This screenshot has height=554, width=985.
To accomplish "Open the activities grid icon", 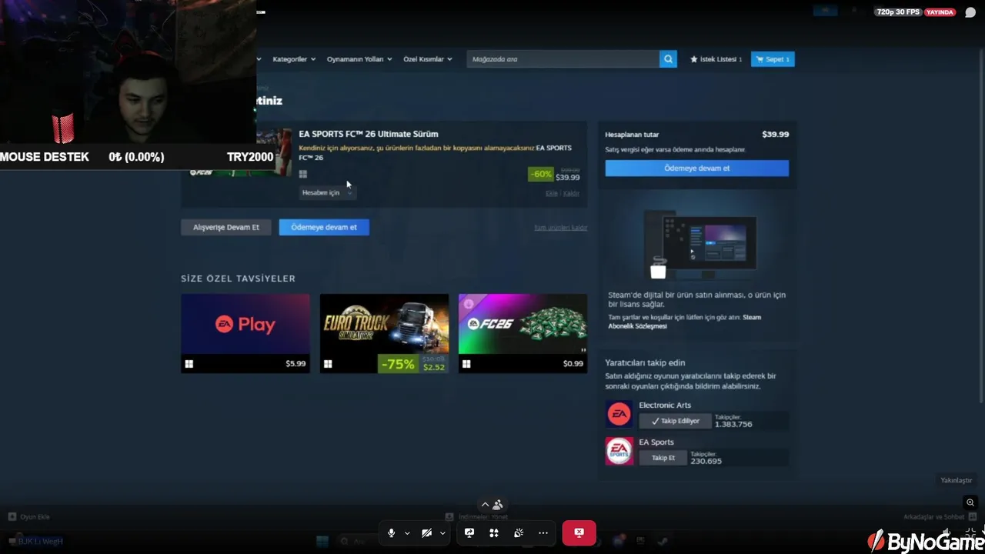I will coord(494,532).
